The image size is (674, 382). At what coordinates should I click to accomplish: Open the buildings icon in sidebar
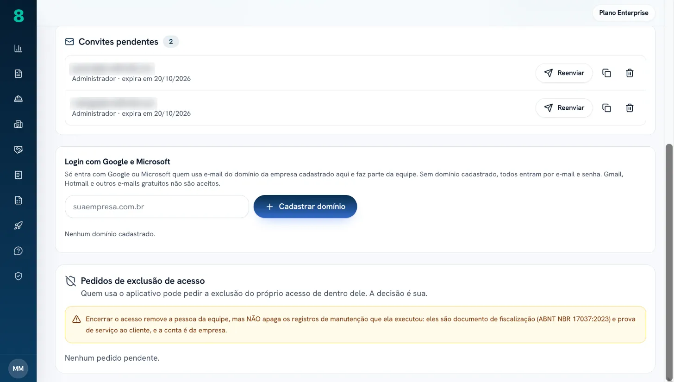point(18,124)
